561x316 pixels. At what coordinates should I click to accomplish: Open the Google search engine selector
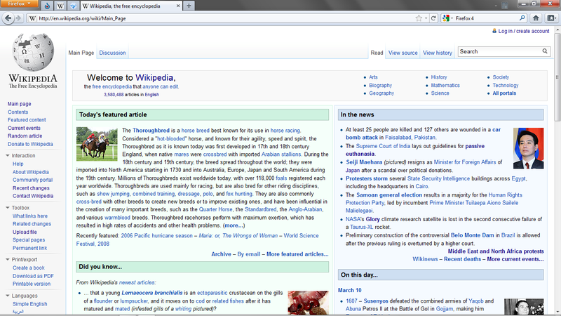[x=447, y=18]
